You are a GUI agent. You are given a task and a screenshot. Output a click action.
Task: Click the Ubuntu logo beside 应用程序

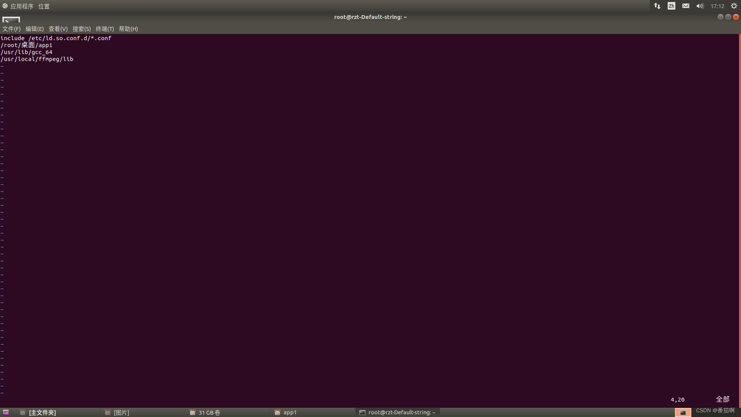(x=5, y=6)
